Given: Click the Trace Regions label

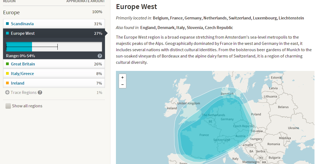Looking at the screenshot, I should point(24,93).
